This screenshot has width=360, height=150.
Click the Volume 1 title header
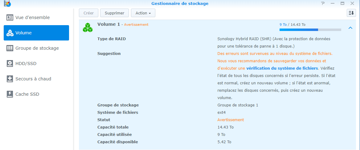(x=108, y=24)
